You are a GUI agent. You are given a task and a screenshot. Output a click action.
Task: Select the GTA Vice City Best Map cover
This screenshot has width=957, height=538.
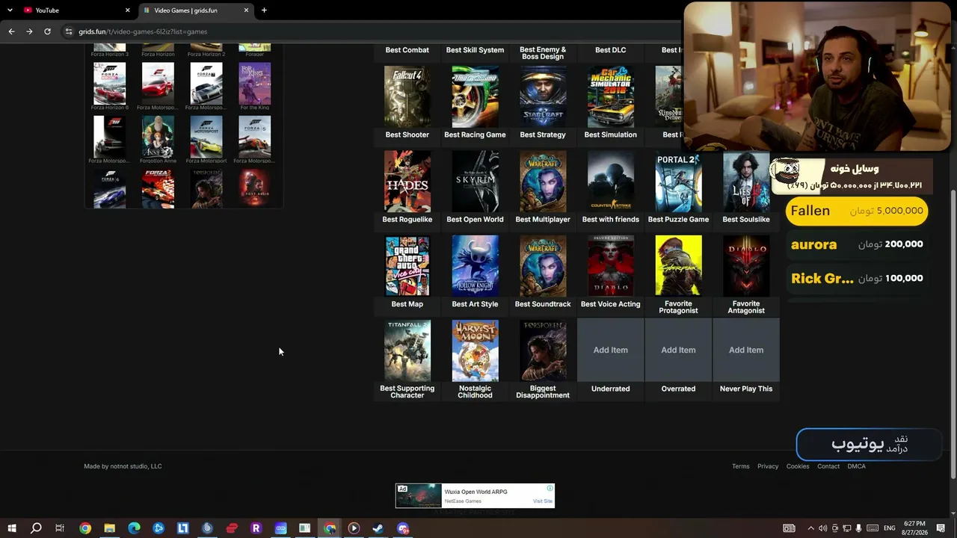tap(407, 266)
